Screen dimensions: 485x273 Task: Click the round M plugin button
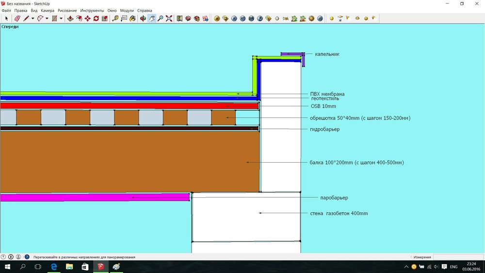coord(217,18)
